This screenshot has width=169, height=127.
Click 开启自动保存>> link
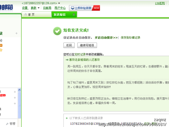[106, 38]
